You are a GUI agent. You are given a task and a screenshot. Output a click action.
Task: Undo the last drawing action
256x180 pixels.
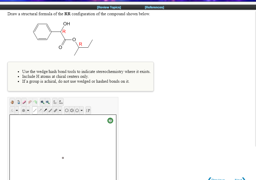pyautogui.click(x=30, y=102)
